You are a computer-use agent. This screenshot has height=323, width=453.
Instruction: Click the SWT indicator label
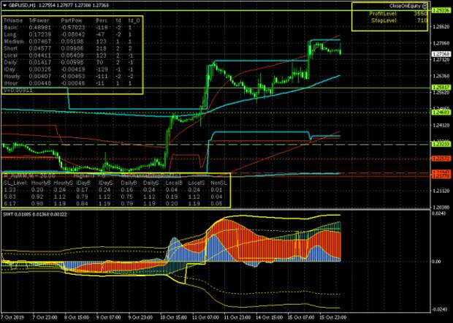(7, 213)
